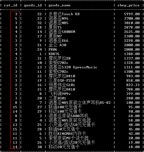Click the 诺基亚5320 XpressMusic entry
Viewport: 144px width, 152px height.
[73, 67]
